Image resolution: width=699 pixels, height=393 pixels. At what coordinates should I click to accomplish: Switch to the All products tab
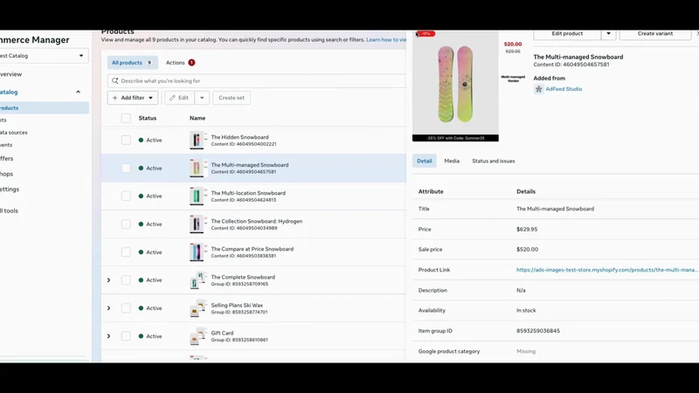133,62
